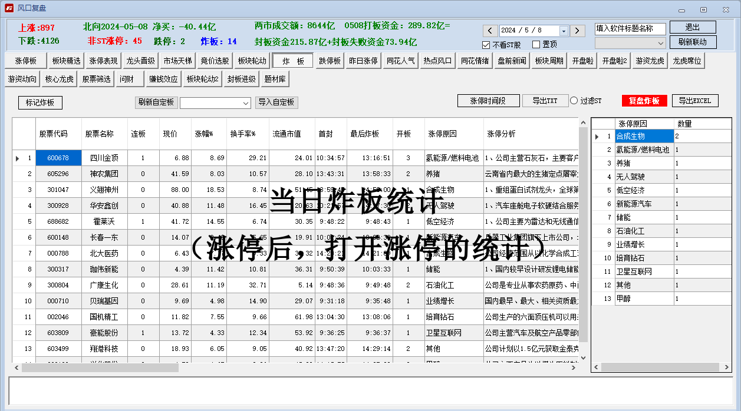Open the 封板进级 tab
The width and height of the screenshot is (741, 411).
point(241,79)
